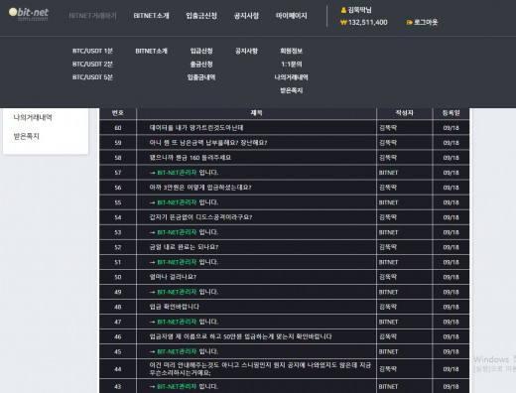The image size is (516, 393).
Task: Click the logout arrow icon
Action: point(409,23)
